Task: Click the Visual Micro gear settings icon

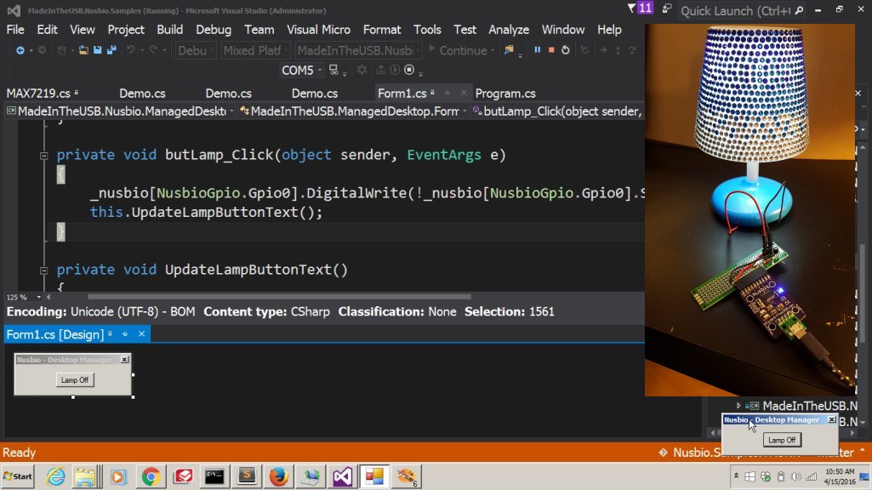Action: point(362,70)
